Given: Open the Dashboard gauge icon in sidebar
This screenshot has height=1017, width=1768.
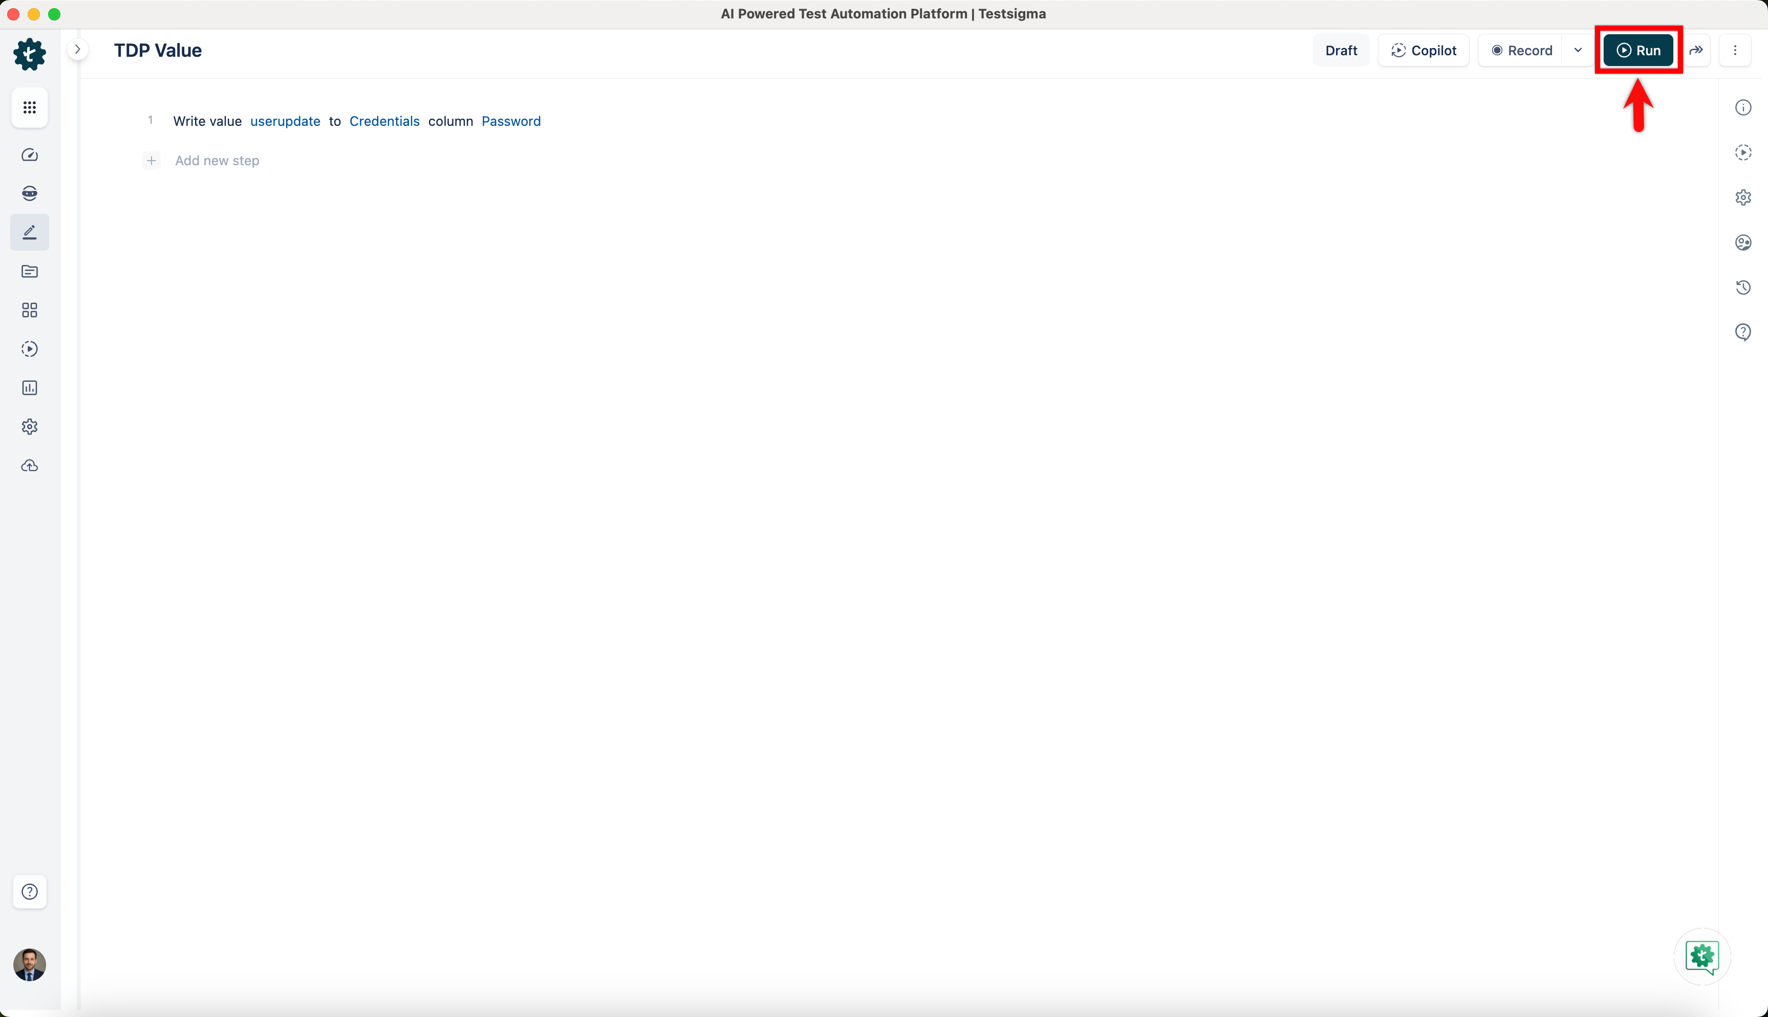Looking at the screenshot, I should (29, 155).
